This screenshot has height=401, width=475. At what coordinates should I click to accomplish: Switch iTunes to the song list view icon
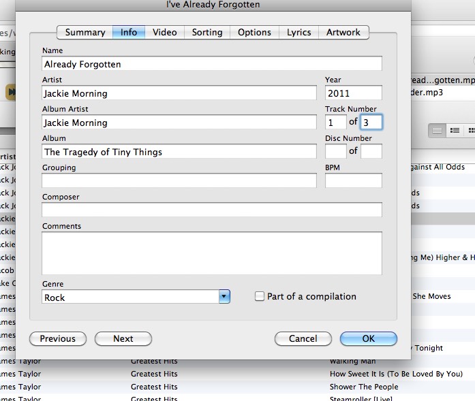tap(437, 131)
